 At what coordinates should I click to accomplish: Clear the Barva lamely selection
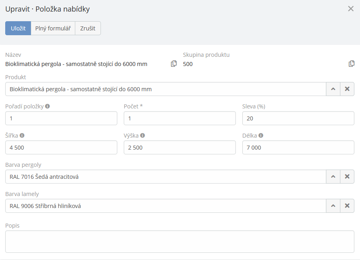[347, 206]
